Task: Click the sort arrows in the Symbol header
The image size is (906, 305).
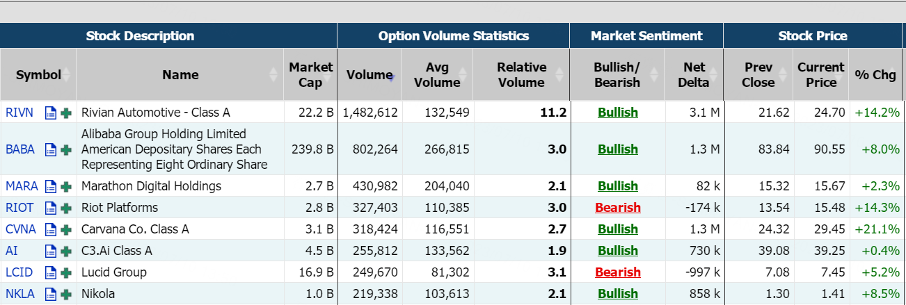Action: [67, 75]
